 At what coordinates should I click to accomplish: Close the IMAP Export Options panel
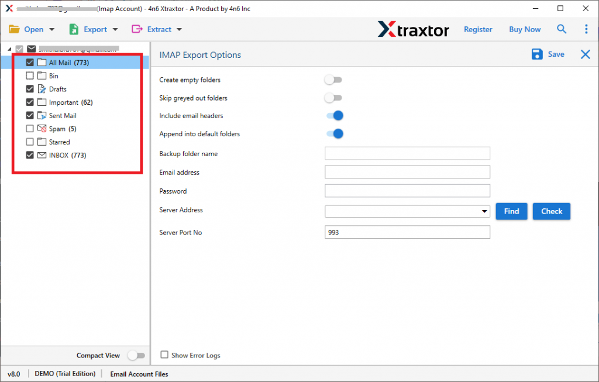click(584, 54)
